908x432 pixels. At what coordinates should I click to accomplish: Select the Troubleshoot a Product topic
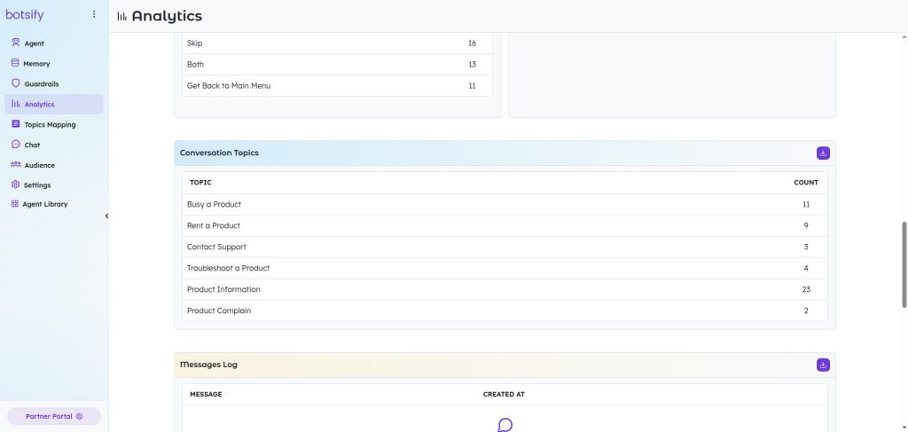coord(505,268)
